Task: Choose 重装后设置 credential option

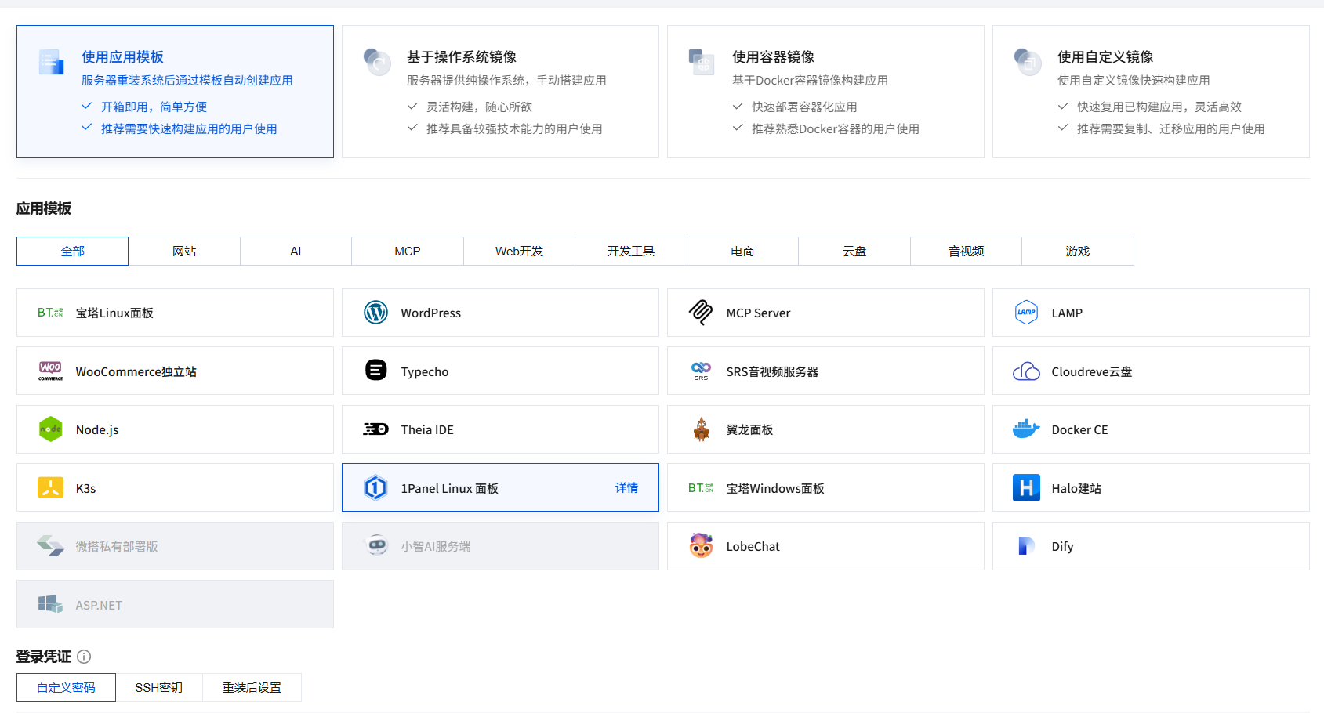Action: click(252, 687)
